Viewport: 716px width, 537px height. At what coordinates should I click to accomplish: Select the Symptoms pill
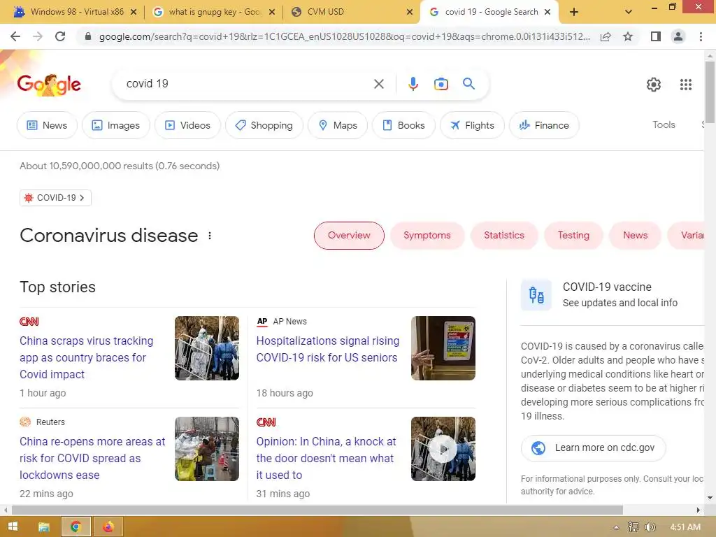click(427, 236)
